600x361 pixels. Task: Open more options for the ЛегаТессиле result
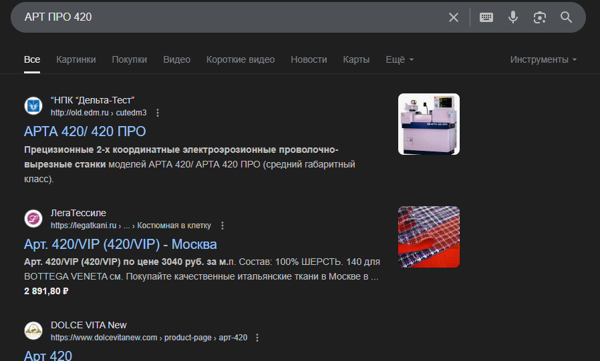pyautogui.click(x=222, y=226)
